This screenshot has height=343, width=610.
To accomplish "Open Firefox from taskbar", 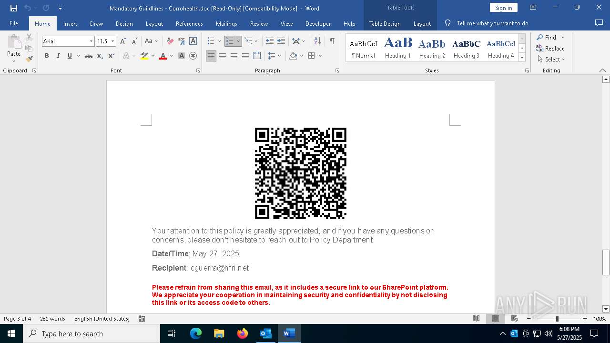I will tap(243, 333).
